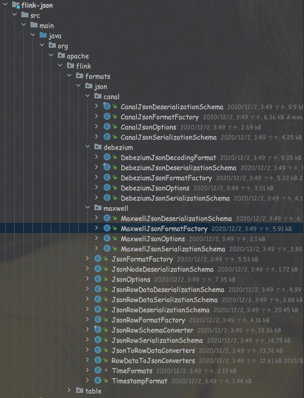Click the JsonOptions 7.35 kB size text
Screen dimensions: 304x398
pyautogui.click(x=225, y=280)
